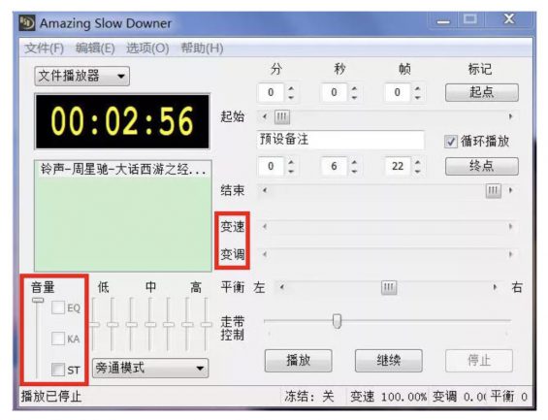The image size is (548, 420).
Task: Click the 起始 slider right arrow
Action: (510, 116)
